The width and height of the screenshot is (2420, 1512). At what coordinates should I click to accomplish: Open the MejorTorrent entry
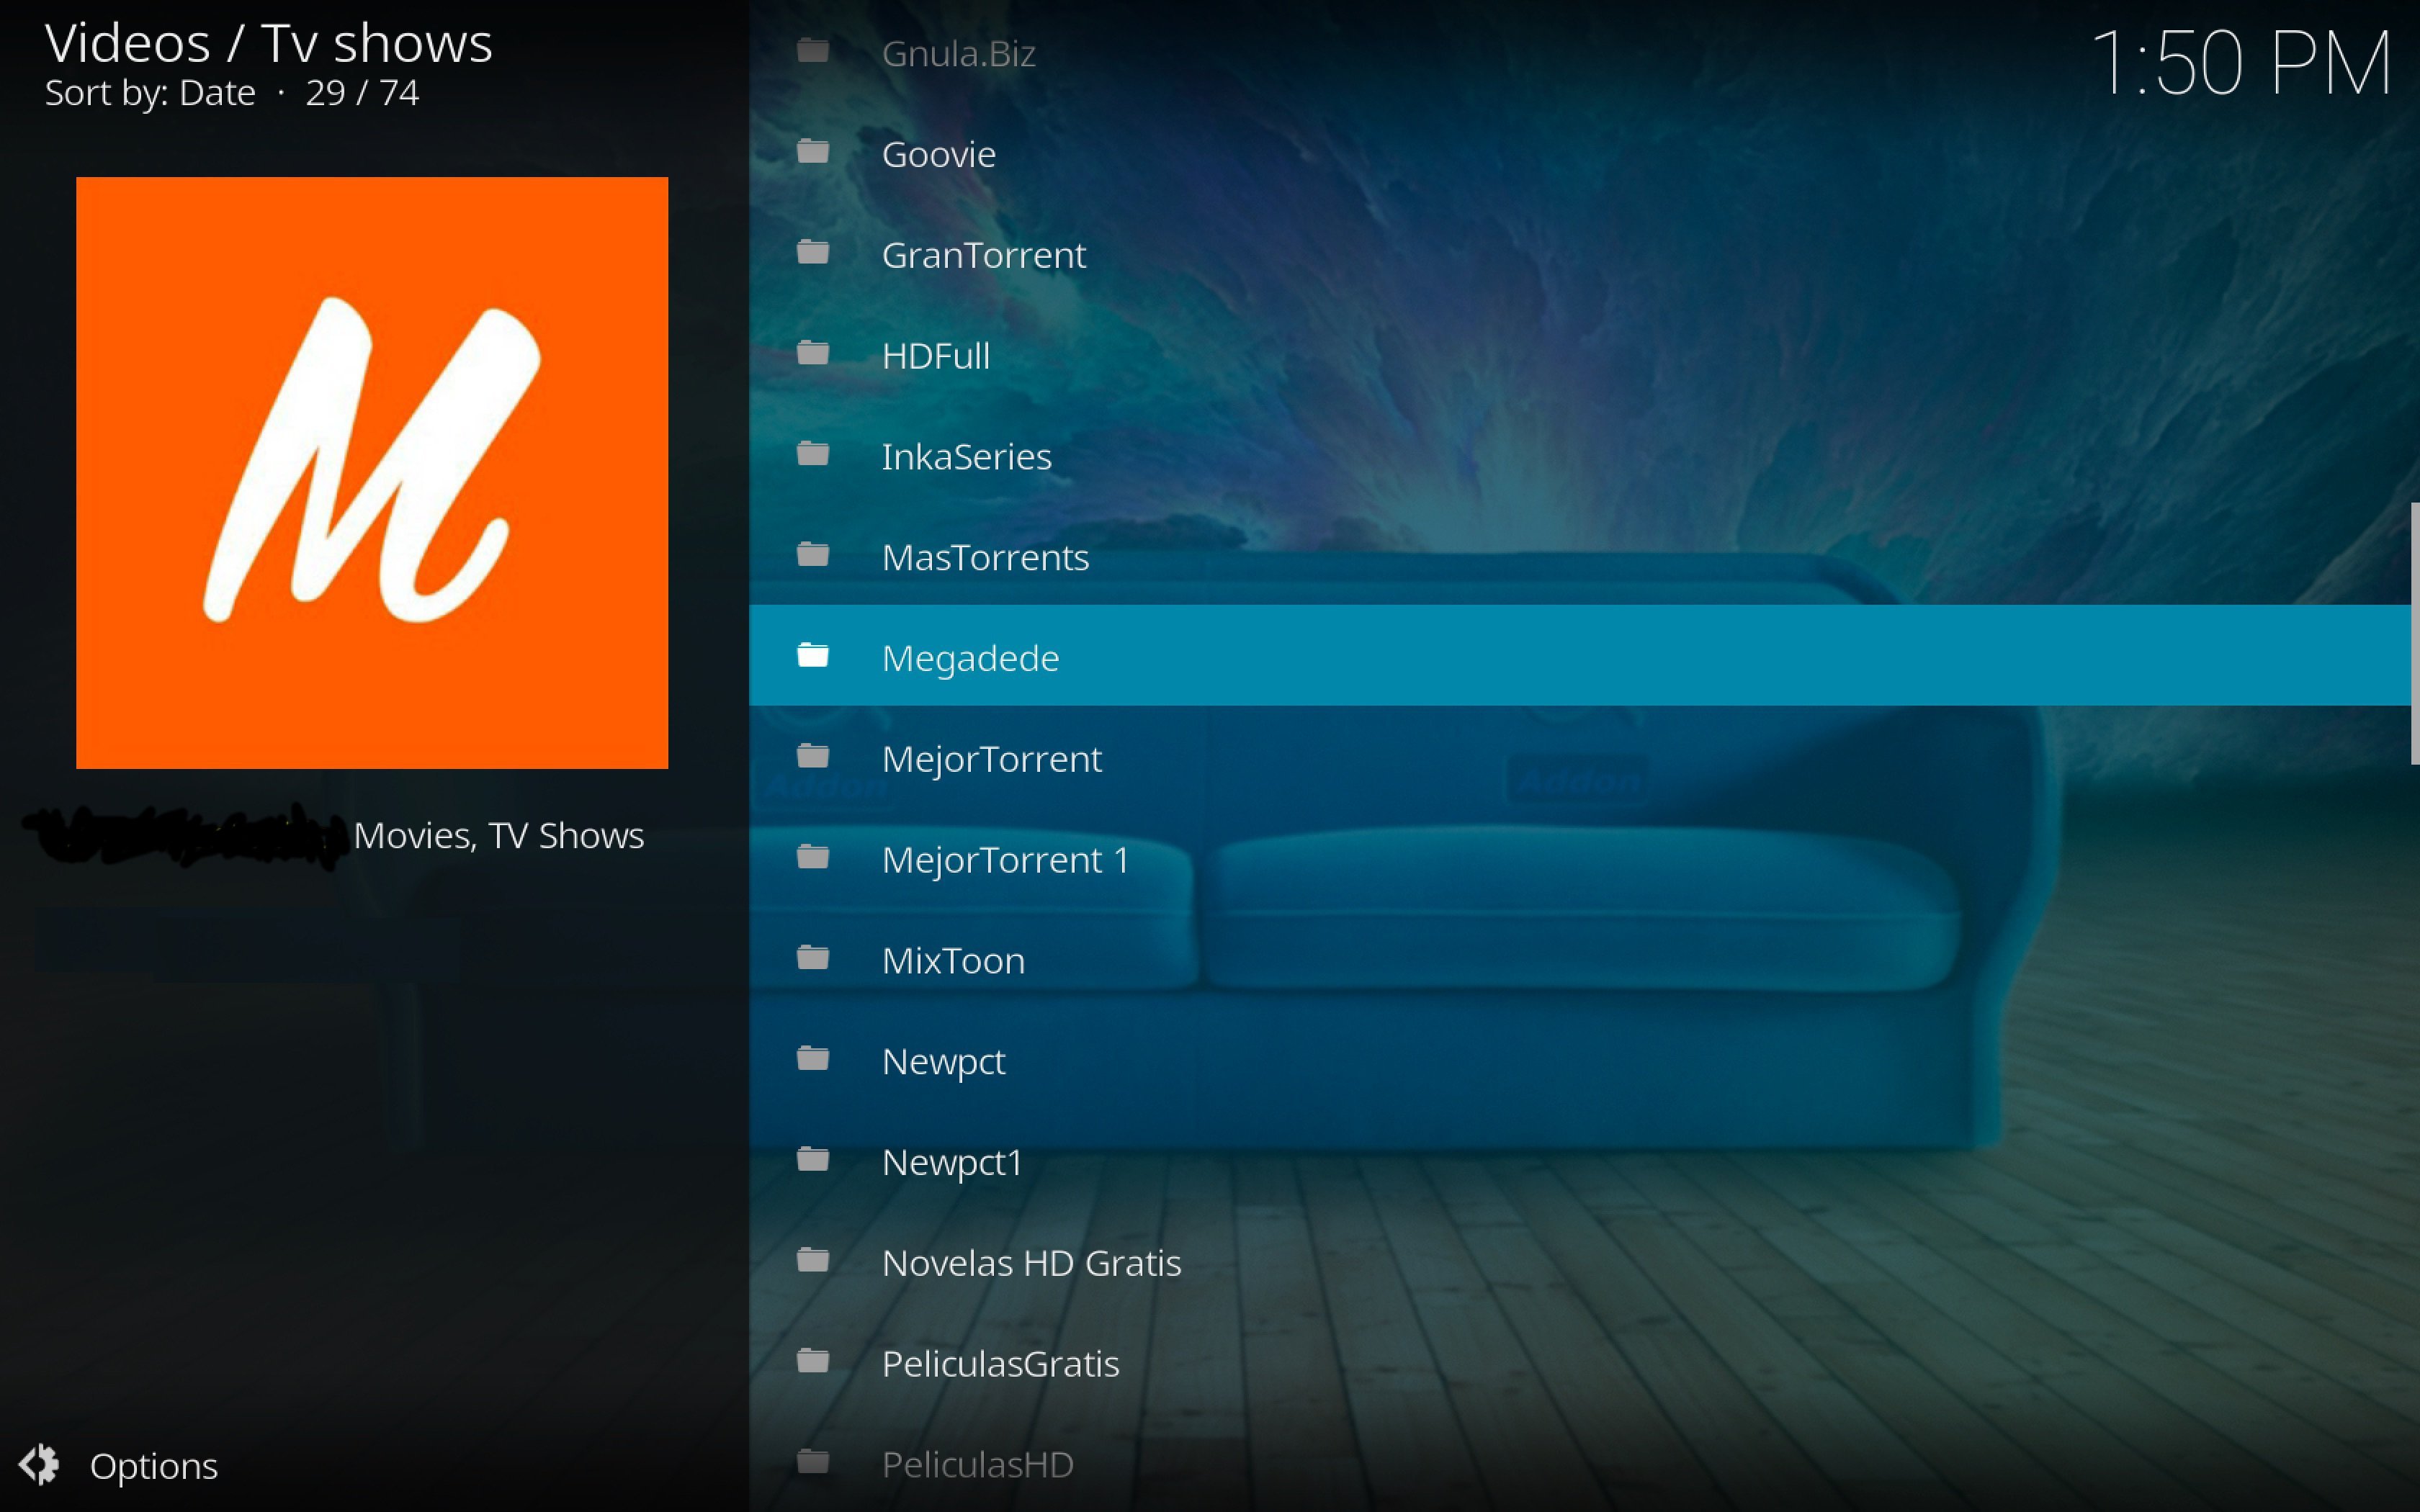pos(1580,757)
